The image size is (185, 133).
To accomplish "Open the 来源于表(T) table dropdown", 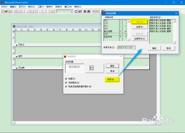I will pos(134,48).
